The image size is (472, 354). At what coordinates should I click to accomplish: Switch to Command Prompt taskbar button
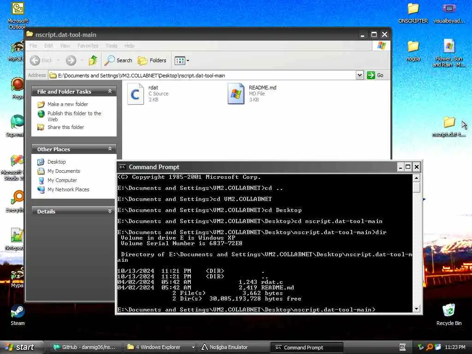(307, 348)
